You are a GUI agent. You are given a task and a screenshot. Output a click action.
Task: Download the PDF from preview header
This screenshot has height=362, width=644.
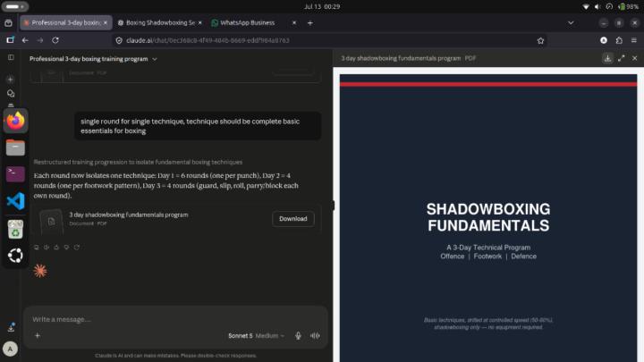(607, 58)
